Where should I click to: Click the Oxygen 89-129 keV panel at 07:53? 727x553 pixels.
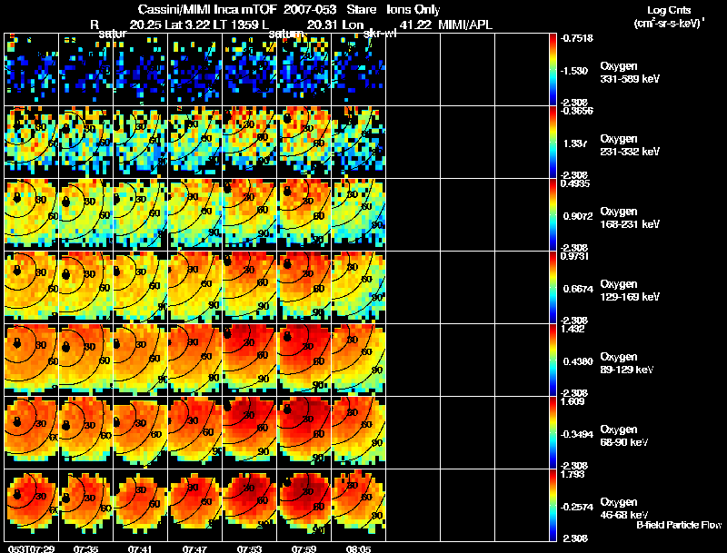(249, 360)
